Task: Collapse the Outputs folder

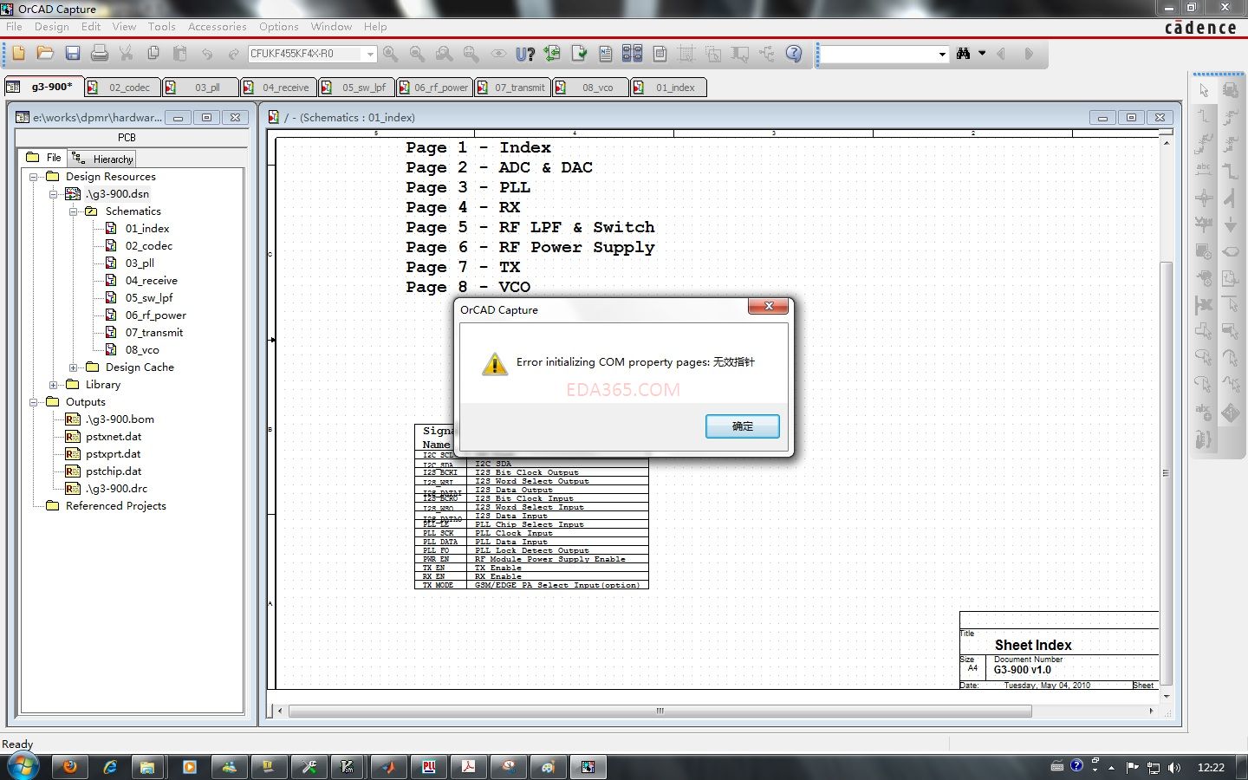Action: click(x=34, y=402)
